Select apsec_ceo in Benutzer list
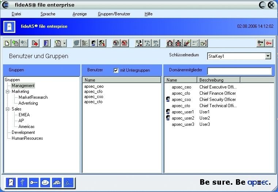 click(x=94, y=86)
